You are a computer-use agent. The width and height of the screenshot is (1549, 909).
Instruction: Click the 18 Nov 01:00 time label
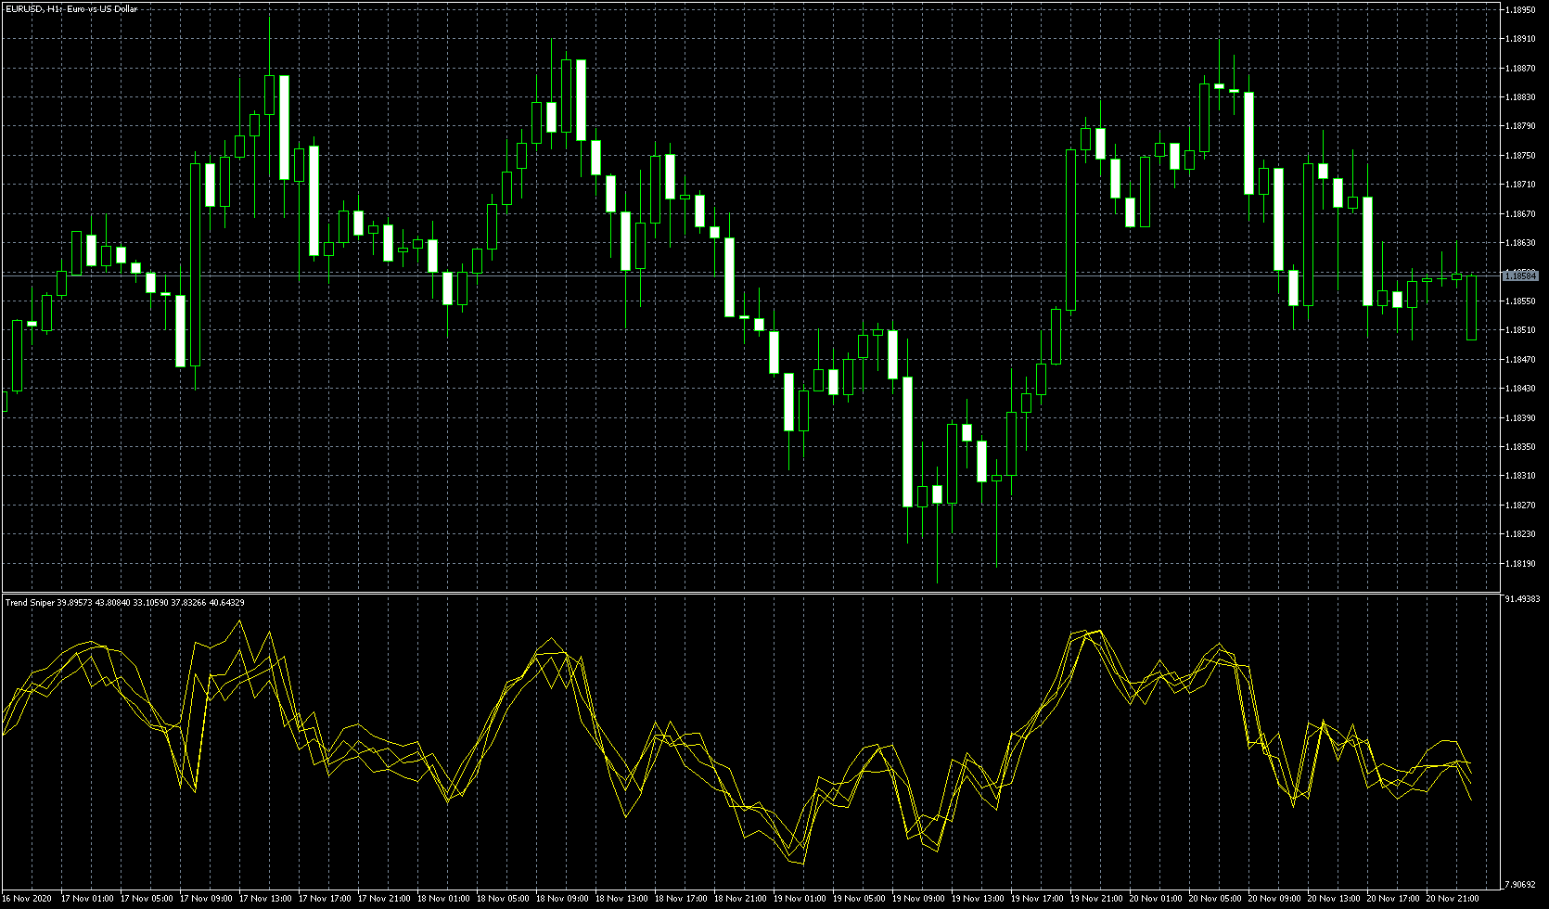pyautogui.click(x=443, y=899)
